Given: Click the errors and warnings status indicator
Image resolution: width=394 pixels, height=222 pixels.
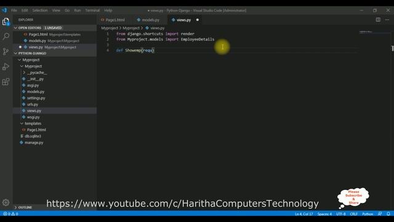Looking at the screenshot, I should click(10, 214).
